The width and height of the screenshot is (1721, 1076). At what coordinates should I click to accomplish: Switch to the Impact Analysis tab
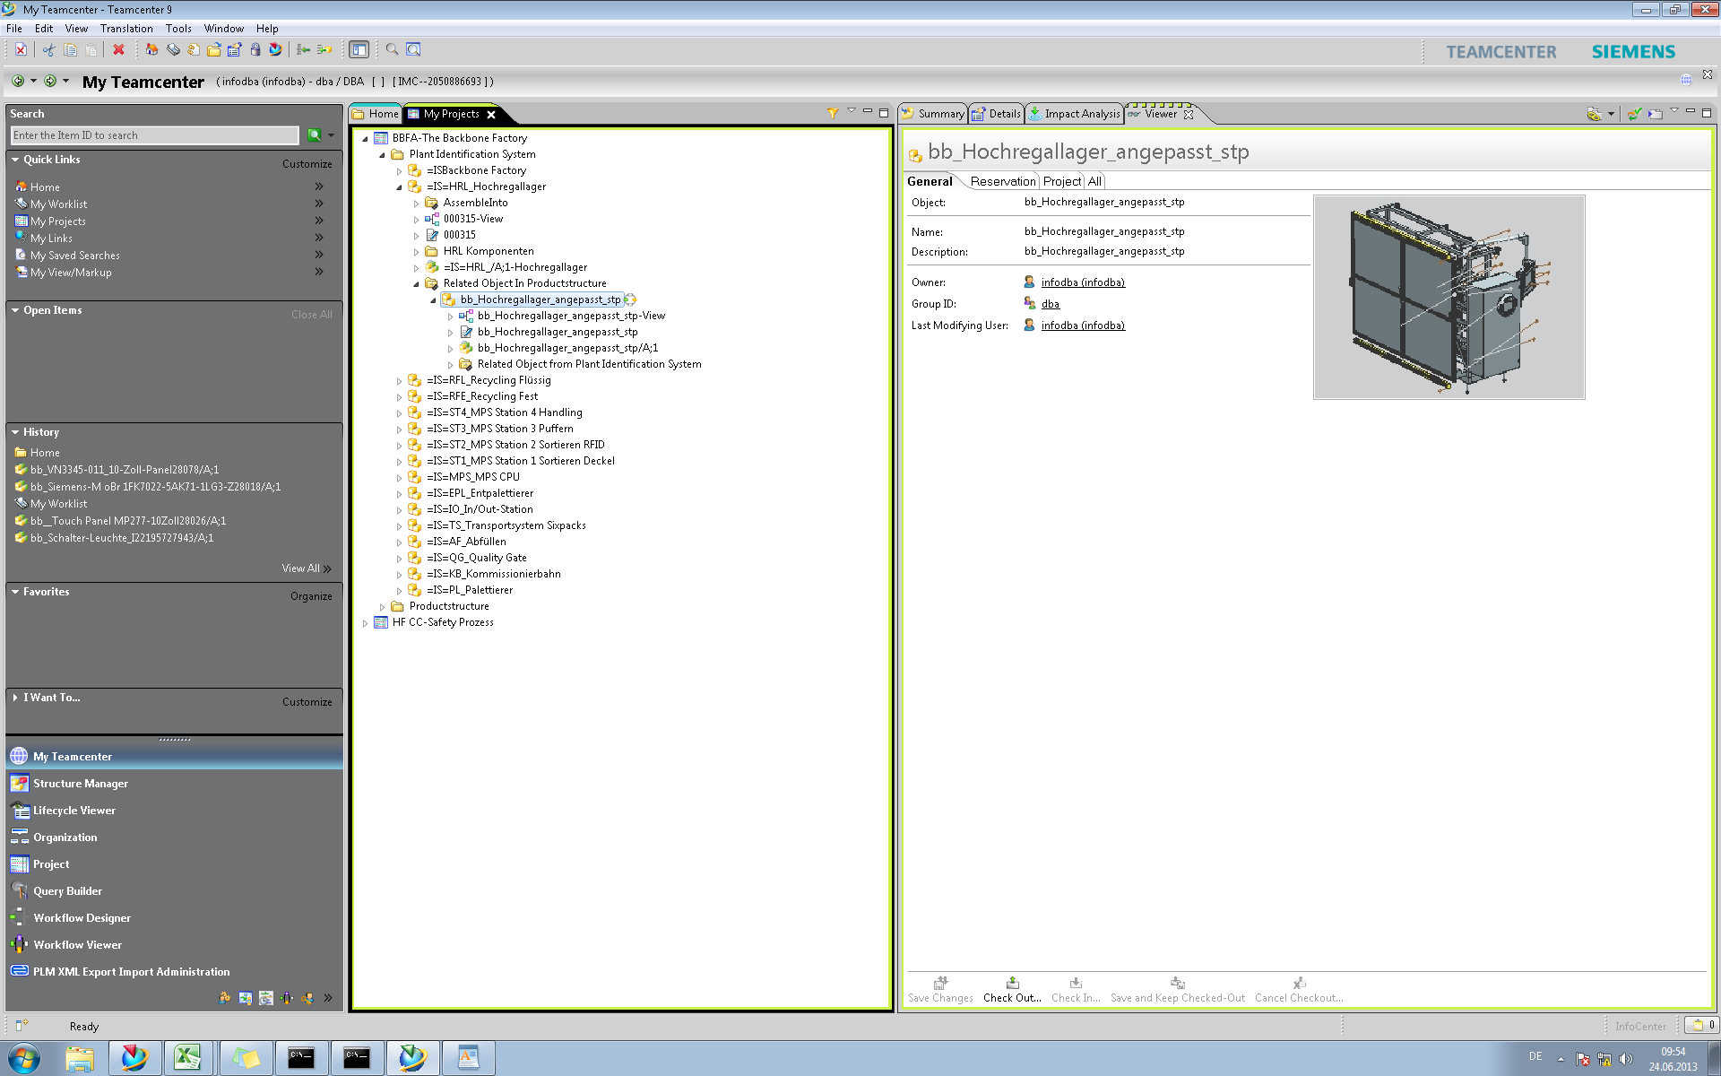pos(1075,114)
